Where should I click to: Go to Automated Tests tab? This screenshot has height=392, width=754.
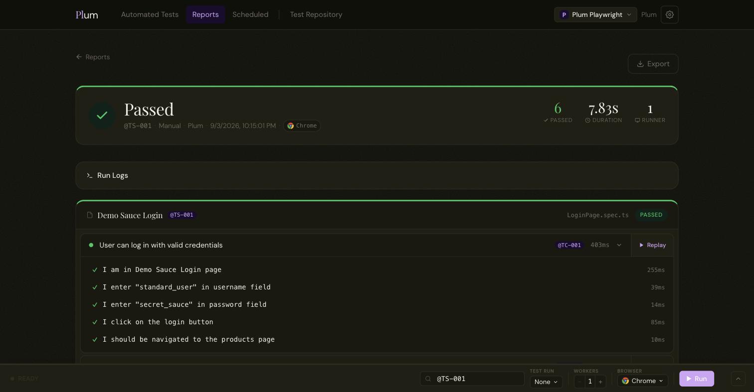click(x=150, y=14)
